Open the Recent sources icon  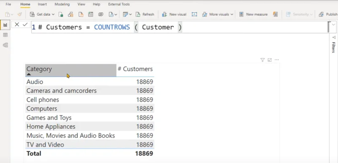click(111, 14)
